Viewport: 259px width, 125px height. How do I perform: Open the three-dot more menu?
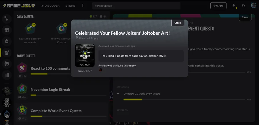pos(83,6)
